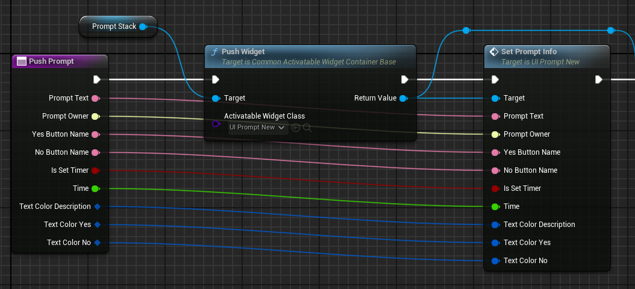The height and width of the screenshot is (289, 635).
Task: Click Is Set Timer output pin on Push Prompt
Action: coord(96,170)
